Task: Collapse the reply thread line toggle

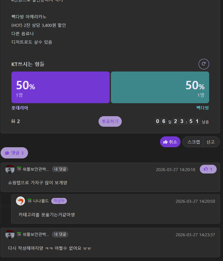Action: [1, 206]
